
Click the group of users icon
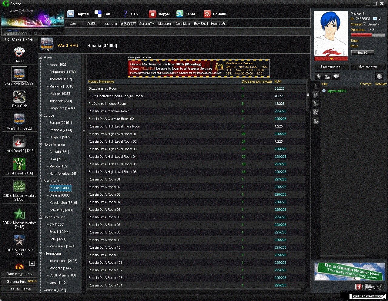click(316, 95)
